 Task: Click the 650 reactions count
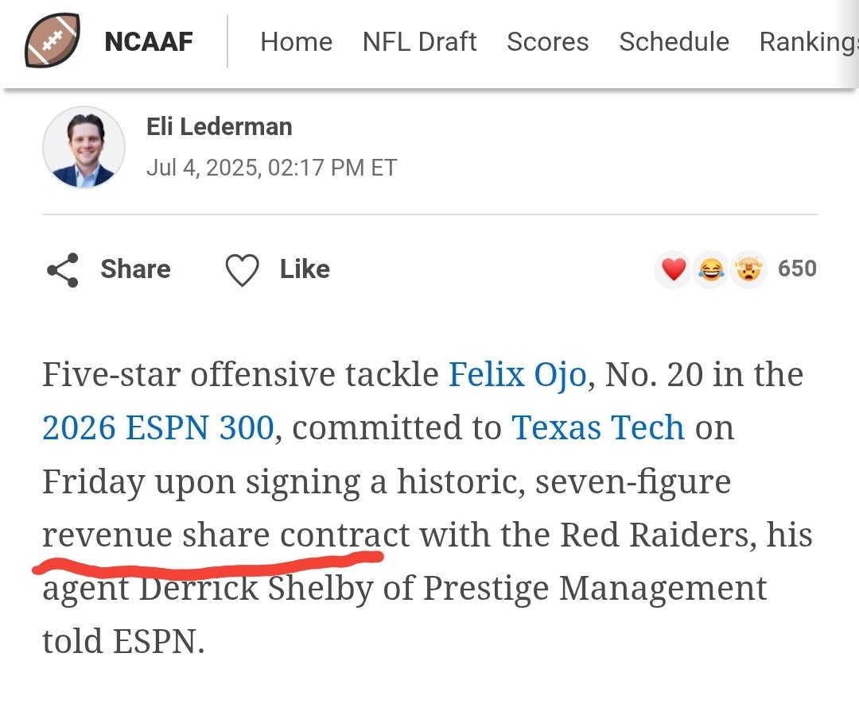click(x=797, y=269)
